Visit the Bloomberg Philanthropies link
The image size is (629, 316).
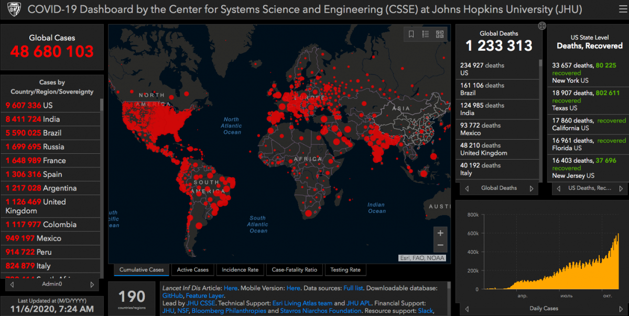229,311
